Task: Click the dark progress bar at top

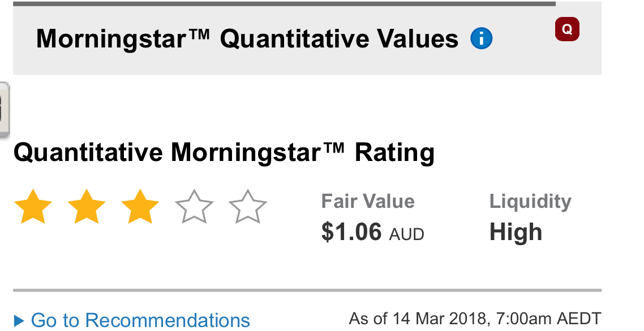Action: [284, 4]
